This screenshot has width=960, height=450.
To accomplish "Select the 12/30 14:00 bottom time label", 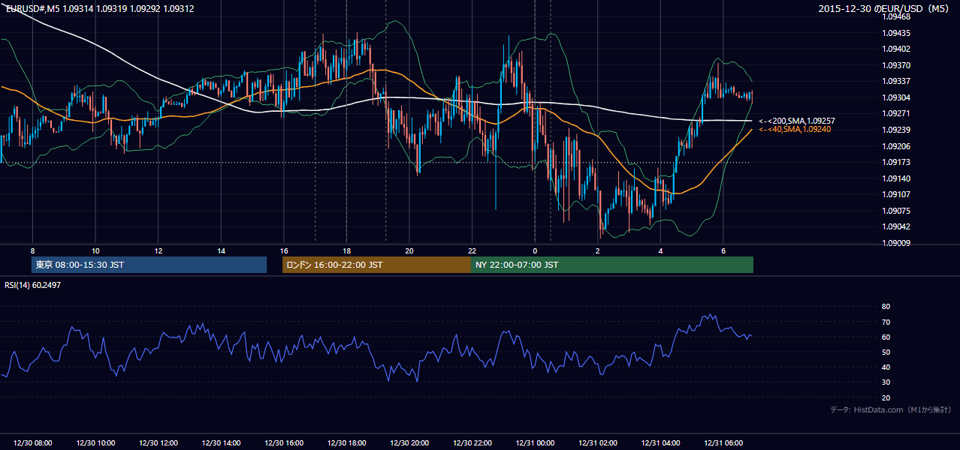I will (221, 443).
